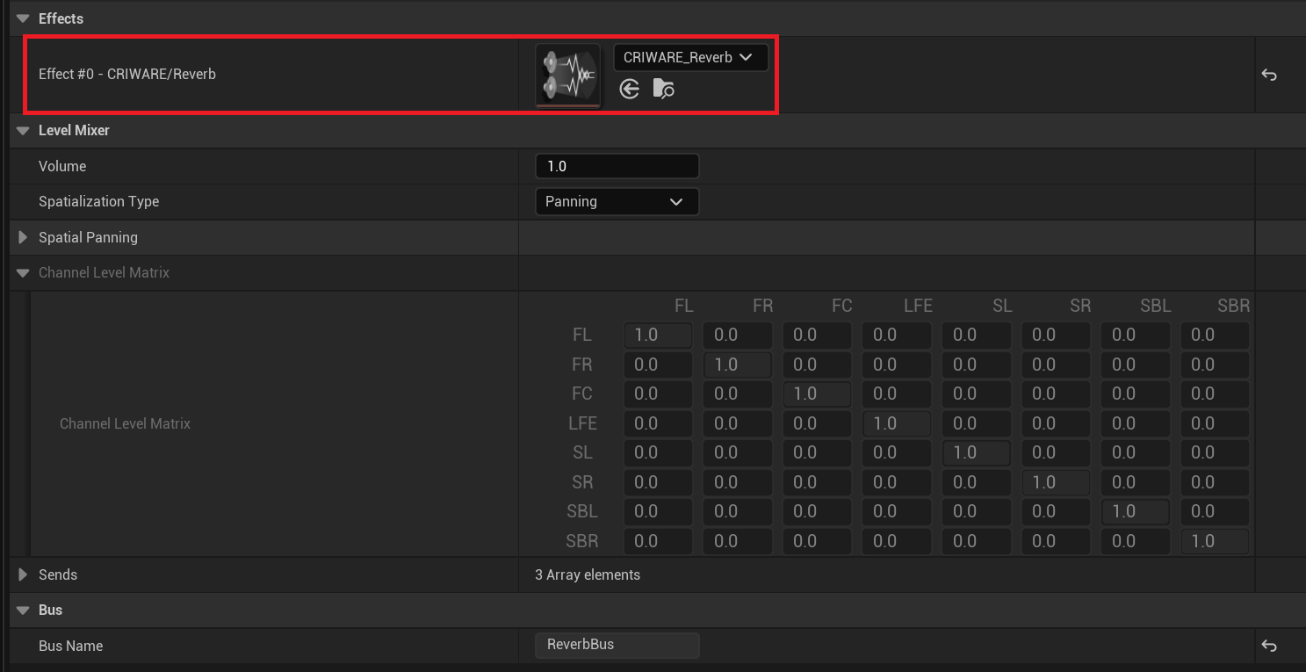Viewport: 1306px width, 672px height.
Task: Click the Bus Name field showing ReverbBus
Action: coord(617,646)
